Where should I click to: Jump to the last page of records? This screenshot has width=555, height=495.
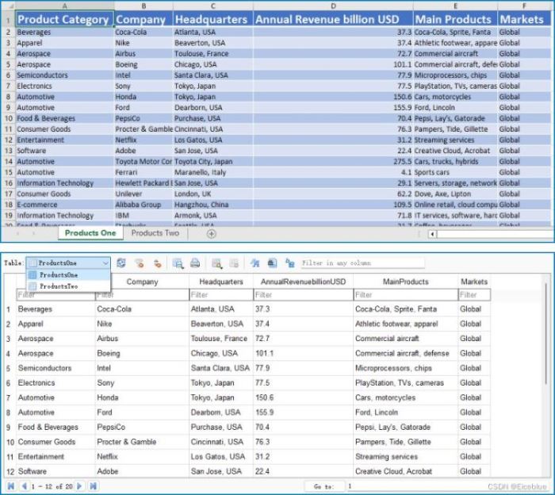[93, 485]
